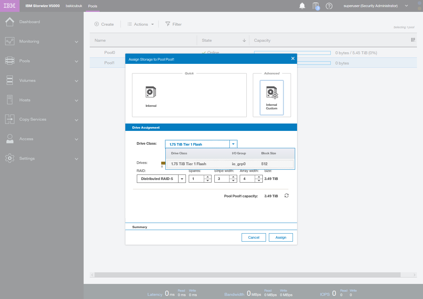Click the Hosts sidebar icon
Screen dimensions: 423x299
(x=10, y=100)
